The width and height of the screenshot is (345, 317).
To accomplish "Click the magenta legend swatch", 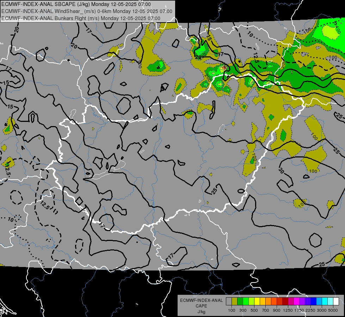I will [x=297, y=302].
